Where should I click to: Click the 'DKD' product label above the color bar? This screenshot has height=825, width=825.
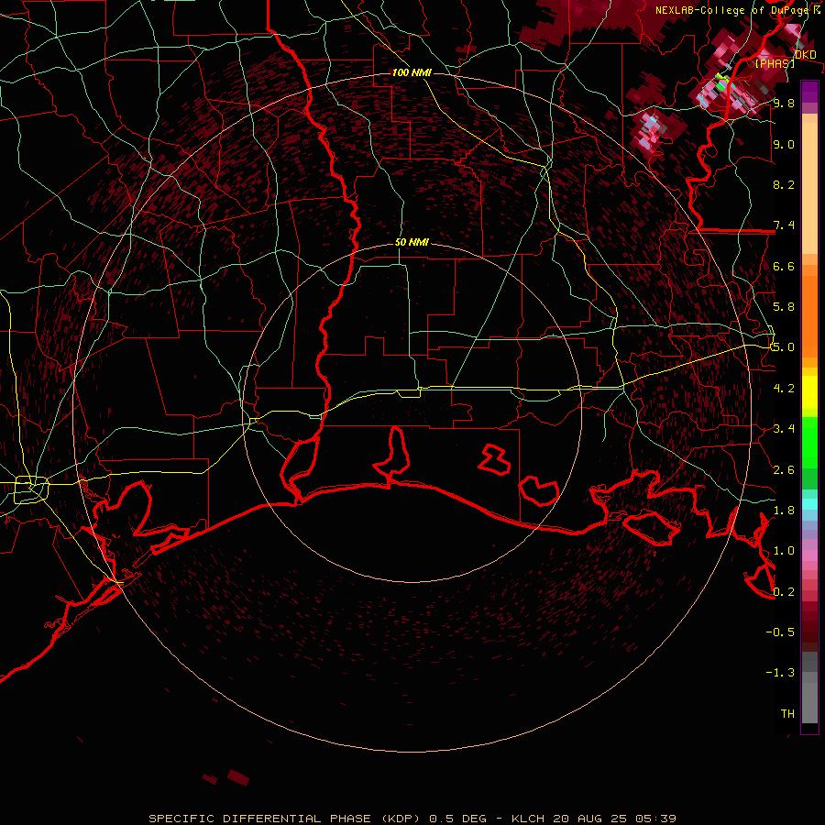point(806,55)
